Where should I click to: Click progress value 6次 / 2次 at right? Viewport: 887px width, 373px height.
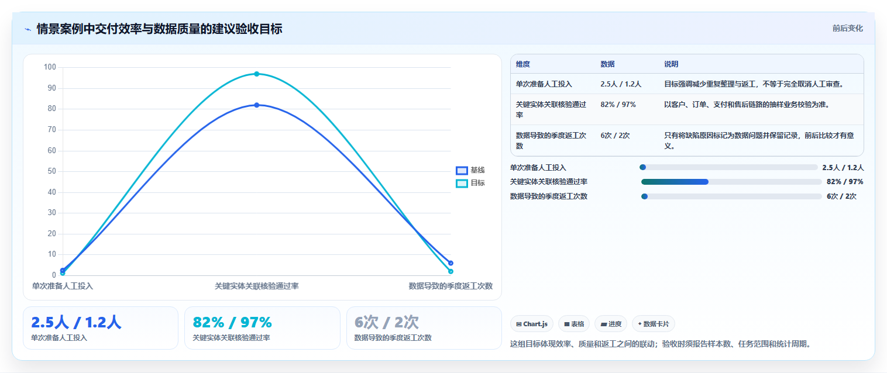841,196
